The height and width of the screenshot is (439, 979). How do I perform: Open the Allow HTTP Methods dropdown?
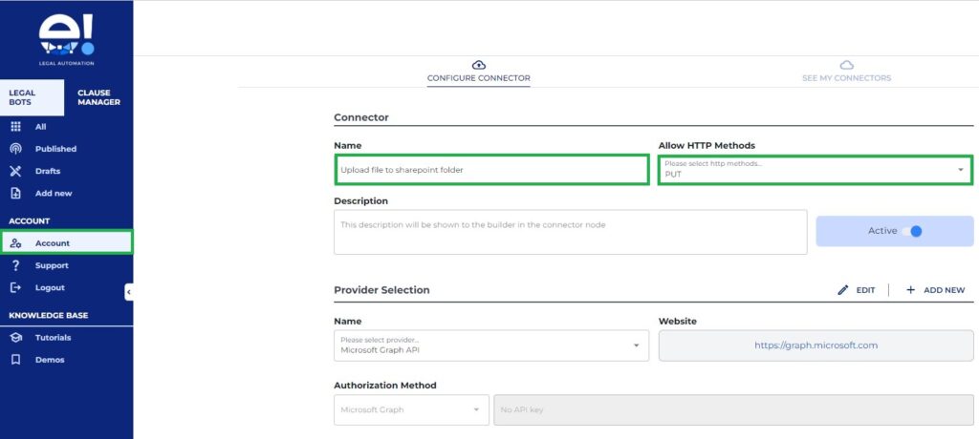tap(815, 170)
